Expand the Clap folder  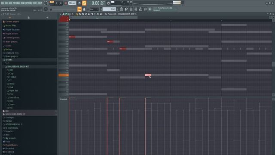11,74
